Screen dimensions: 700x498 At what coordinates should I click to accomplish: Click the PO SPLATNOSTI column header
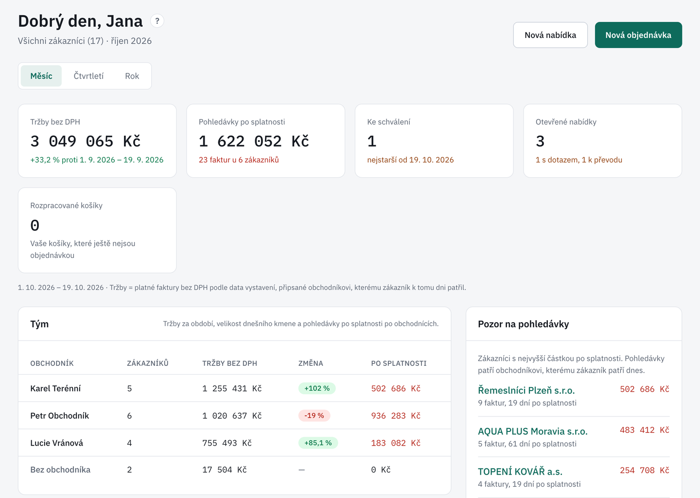[x=399, y=363]
